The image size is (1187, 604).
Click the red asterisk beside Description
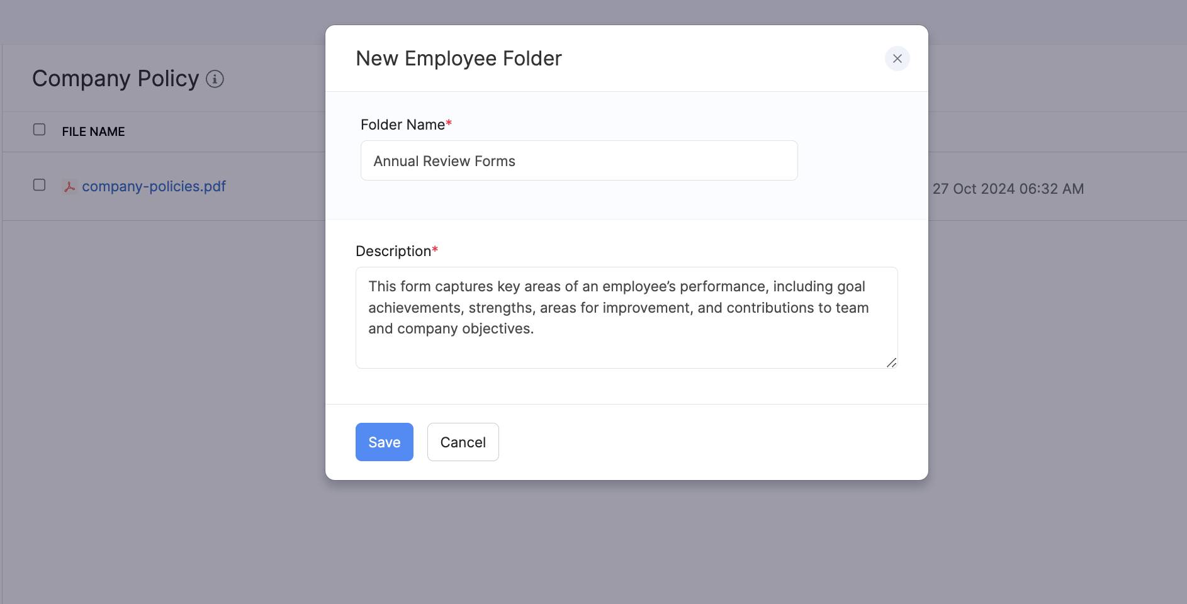click(435, 250)
